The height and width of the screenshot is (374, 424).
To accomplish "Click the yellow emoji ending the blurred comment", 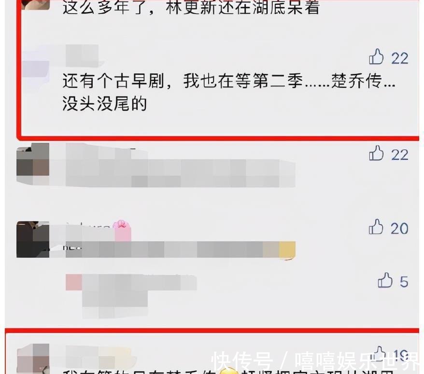I will pos(287,250).
